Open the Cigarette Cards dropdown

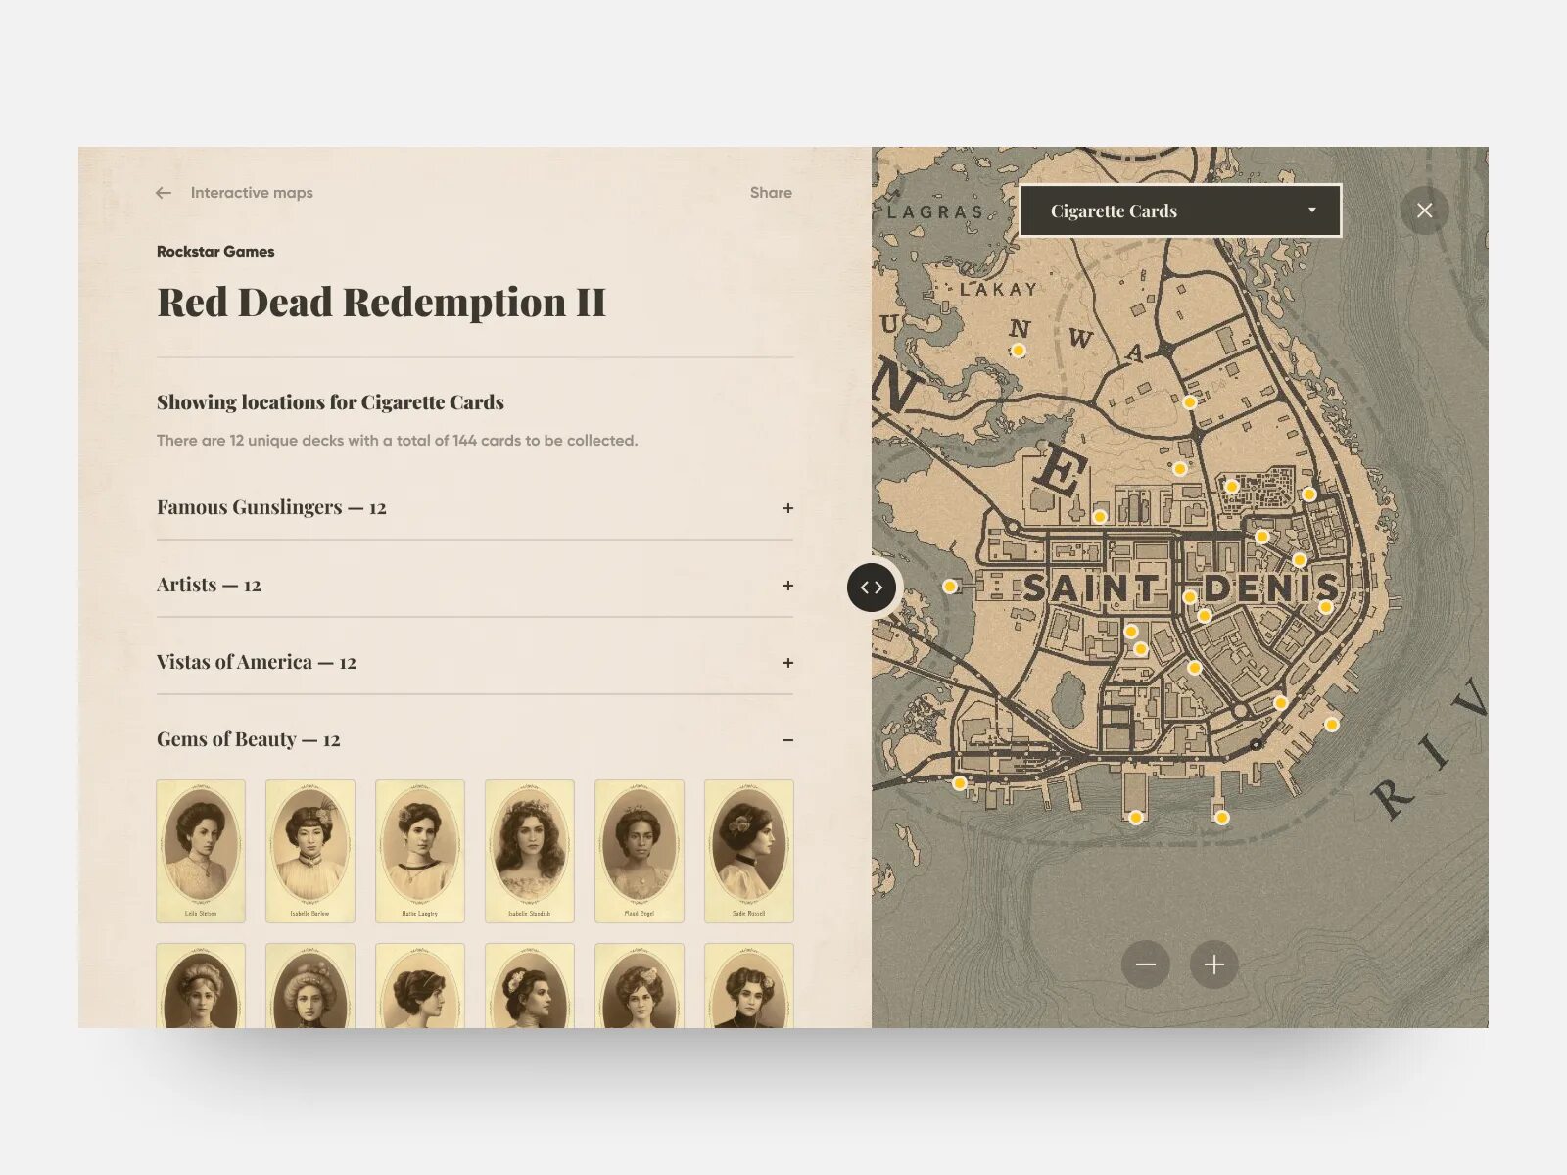pyautogui.click(x=1180, y=211)
